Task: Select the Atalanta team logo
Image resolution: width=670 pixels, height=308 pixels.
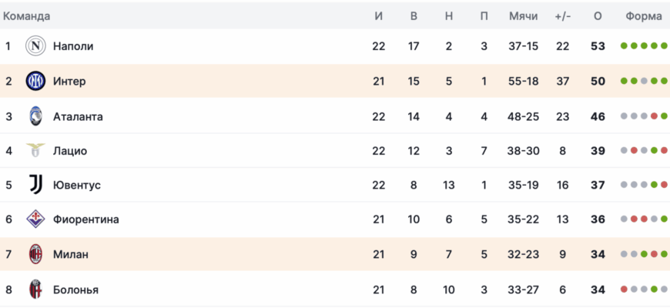Action: tap(35, 116)
